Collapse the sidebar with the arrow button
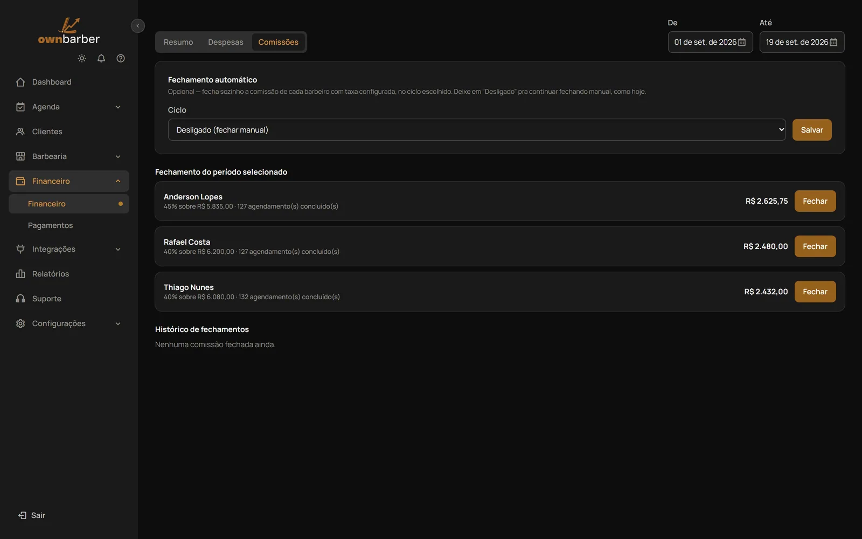Image resolution: width=862 pixels, height=539 pixels. pyautogui.click(x=138, y=26)
